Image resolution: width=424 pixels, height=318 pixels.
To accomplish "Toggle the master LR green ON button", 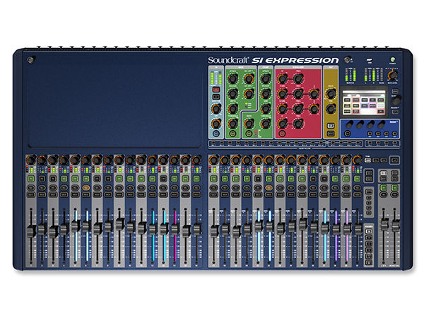I will [x=384, y=188].
